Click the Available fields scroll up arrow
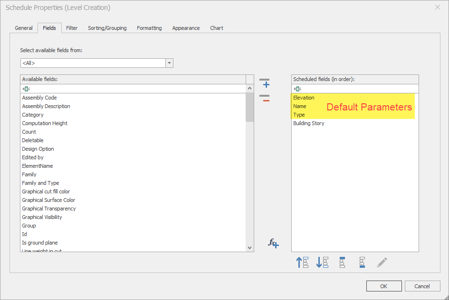Image resolution: width=449 pixels, height=300 pixels. 250,89
